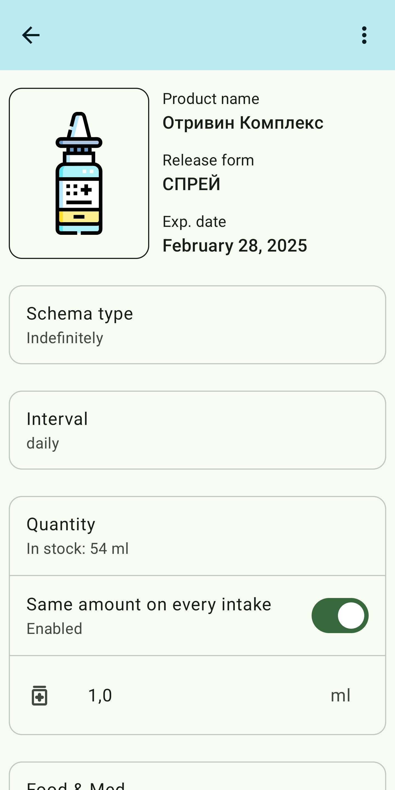Tap the Same amount on every intake label
The image size is (395, 790).
click(x=149, y=604)
